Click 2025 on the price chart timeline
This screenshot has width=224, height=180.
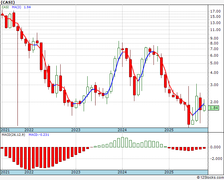click(x=169, y=130)
